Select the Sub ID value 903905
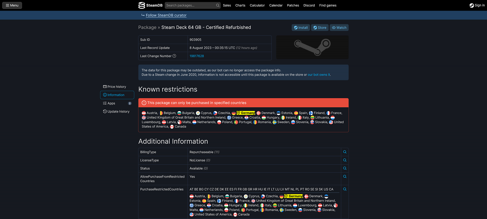Image resolution: width=487 pixels, height=219 pixels. coord(196,40)
